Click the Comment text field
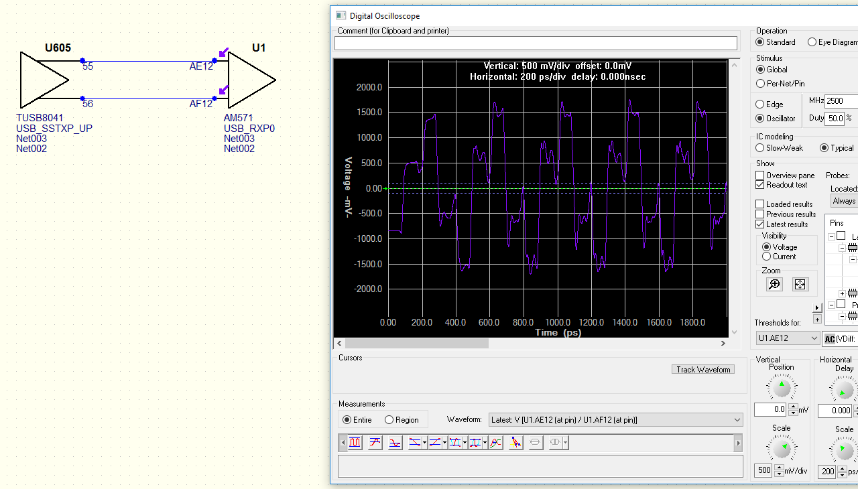Screen dimensions: 858x489 pyautogui.click(x=536, y=43)
